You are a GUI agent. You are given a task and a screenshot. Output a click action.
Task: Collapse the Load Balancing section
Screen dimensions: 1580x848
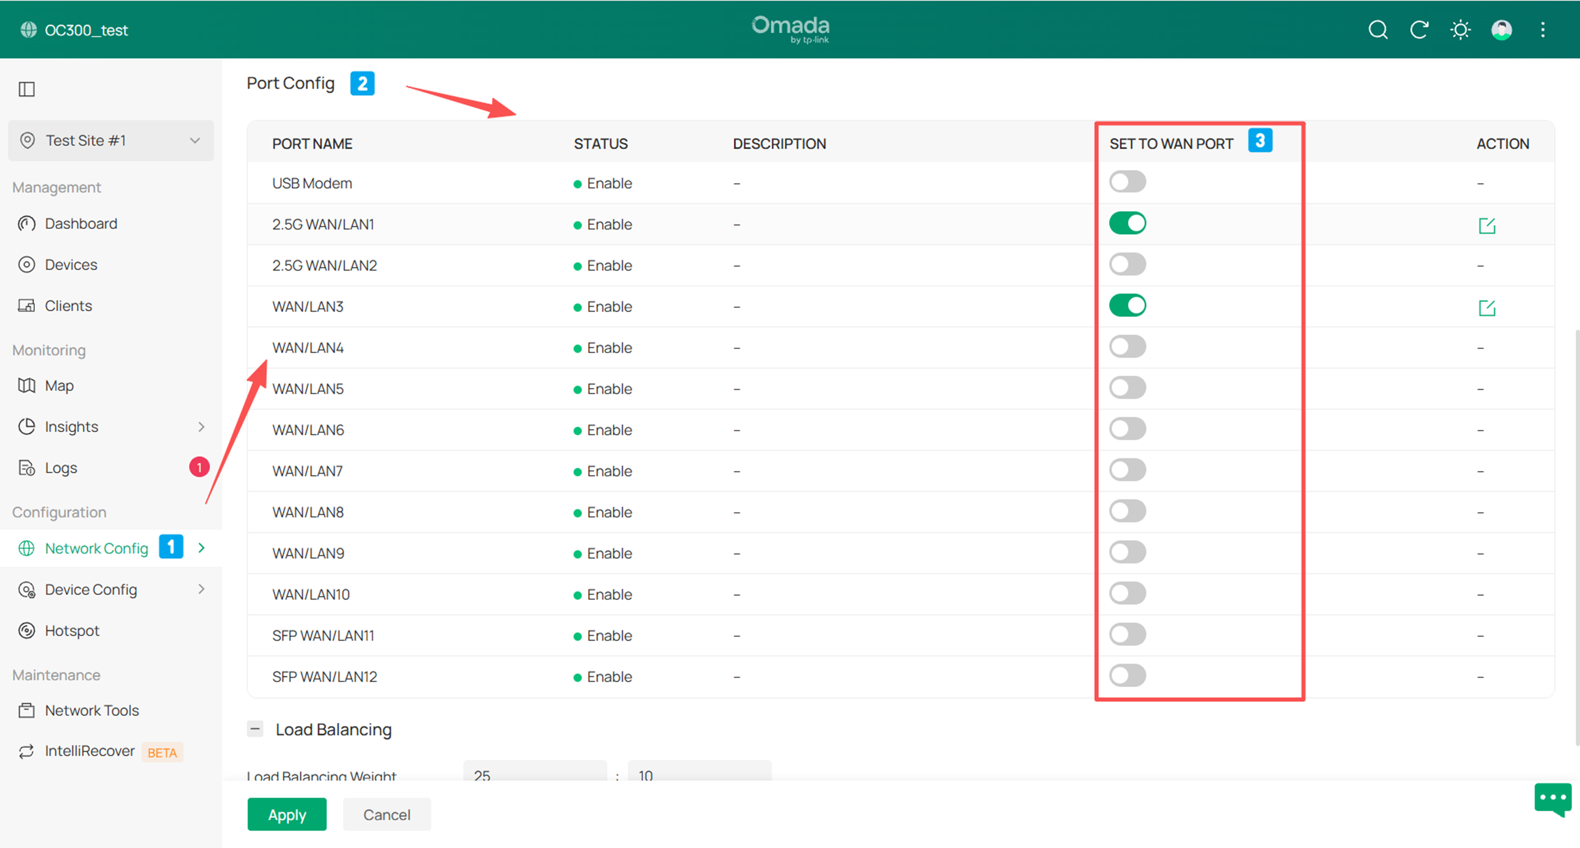pyautogui.click(x=255, y=729)
